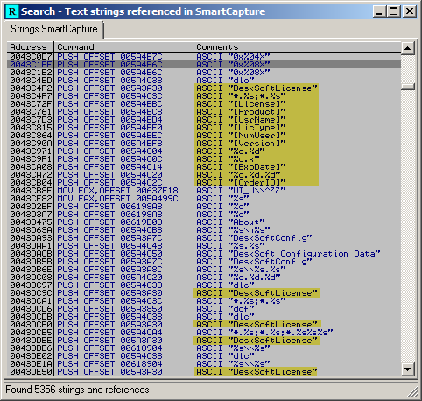
Task: Click the ASCII "[ExpDate]" comment
Action: click(241, 167)
